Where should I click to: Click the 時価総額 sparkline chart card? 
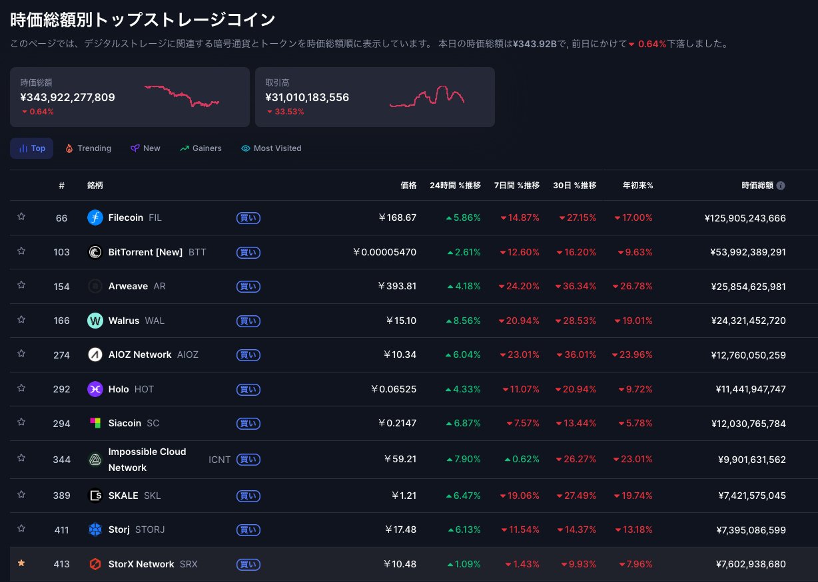pyautogui.click(x=129, y=97)
